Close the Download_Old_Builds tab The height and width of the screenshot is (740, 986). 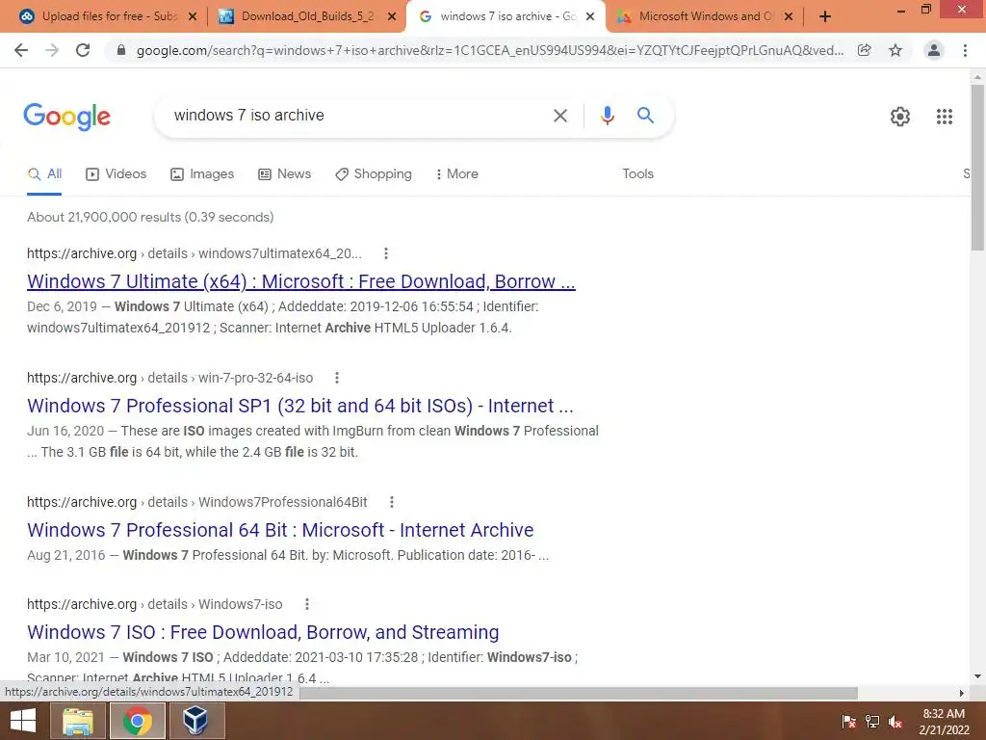392,16
